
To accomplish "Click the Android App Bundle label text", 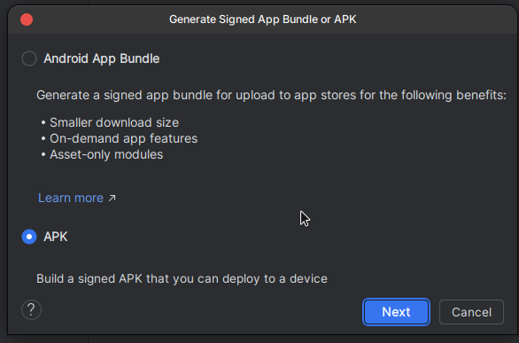I will coord(102,58).
